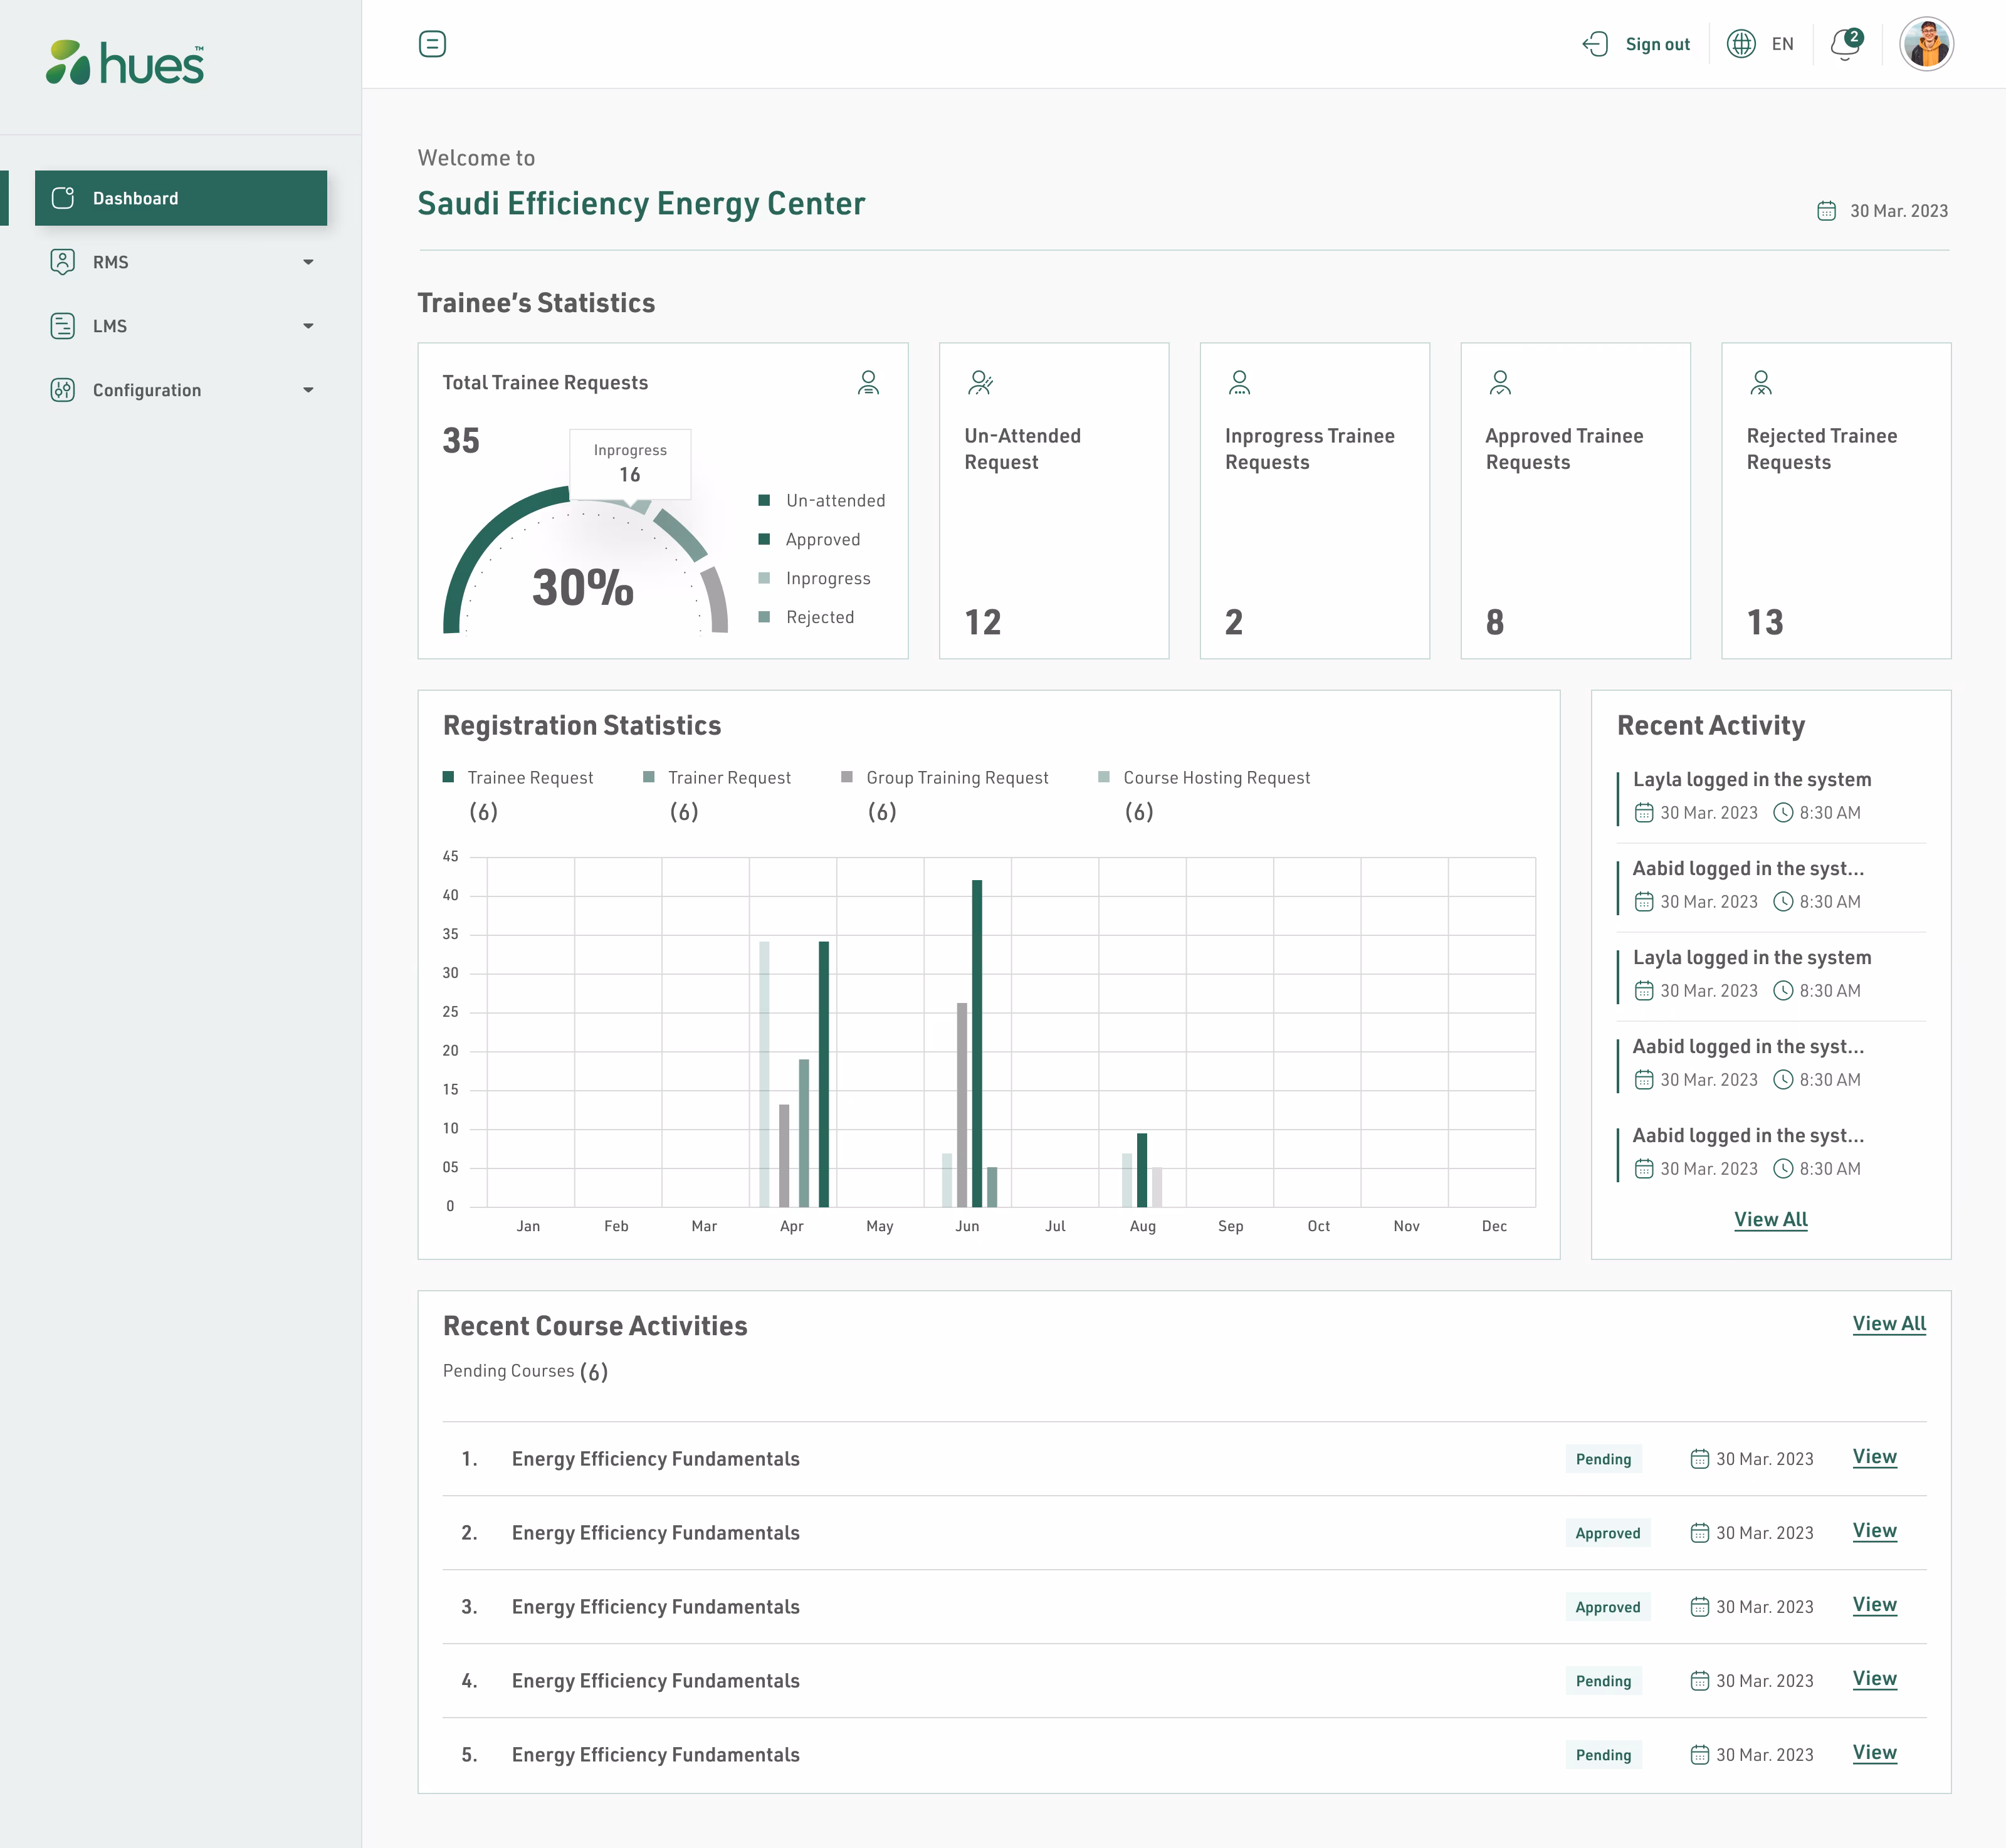
Task: Click the Approved Trainee Requests card icon
Action: (1500, 383)
